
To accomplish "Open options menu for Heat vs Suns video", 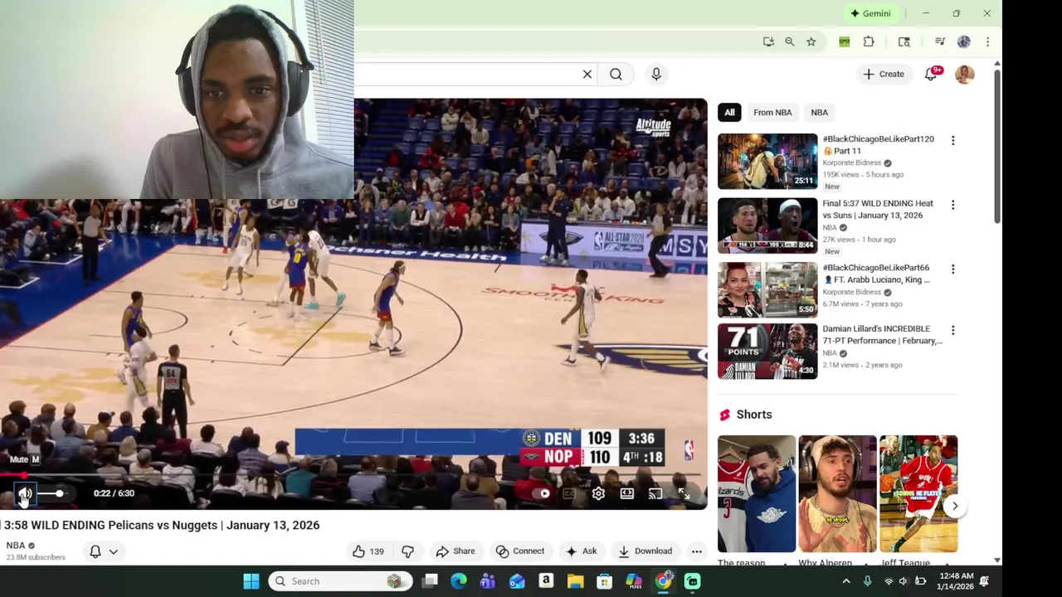I will [952, 205].
